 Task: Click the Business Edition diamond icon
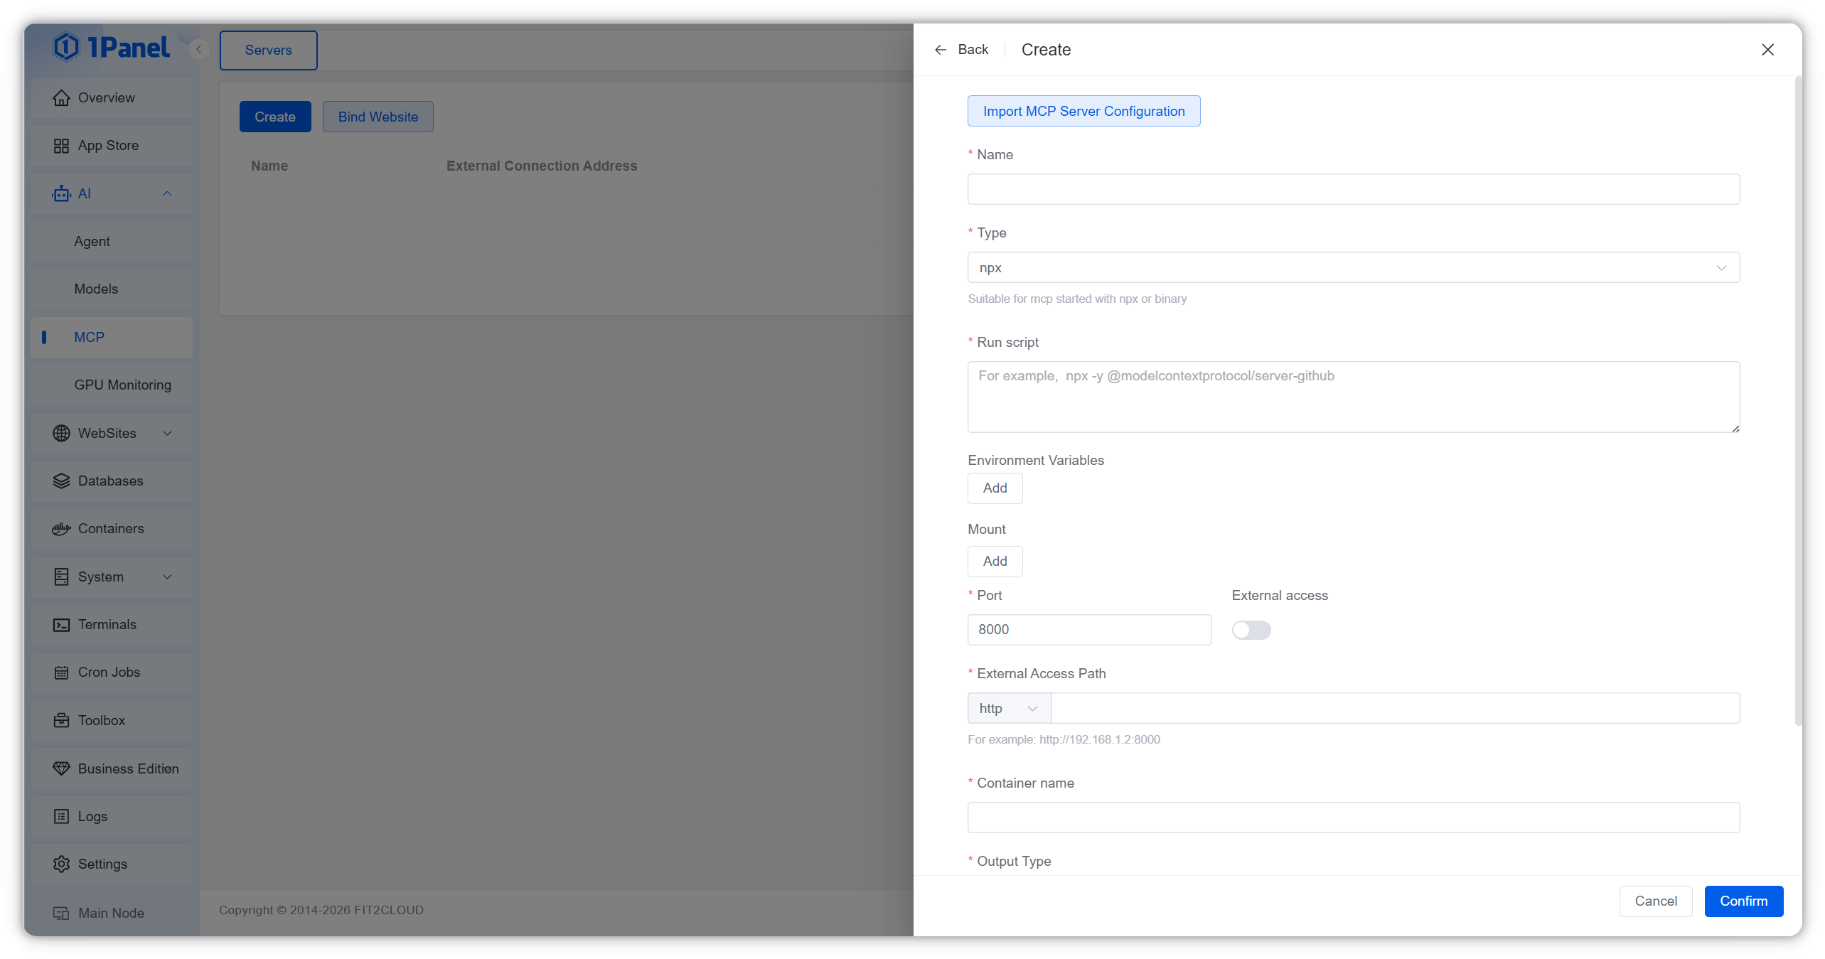coord(61,768)
